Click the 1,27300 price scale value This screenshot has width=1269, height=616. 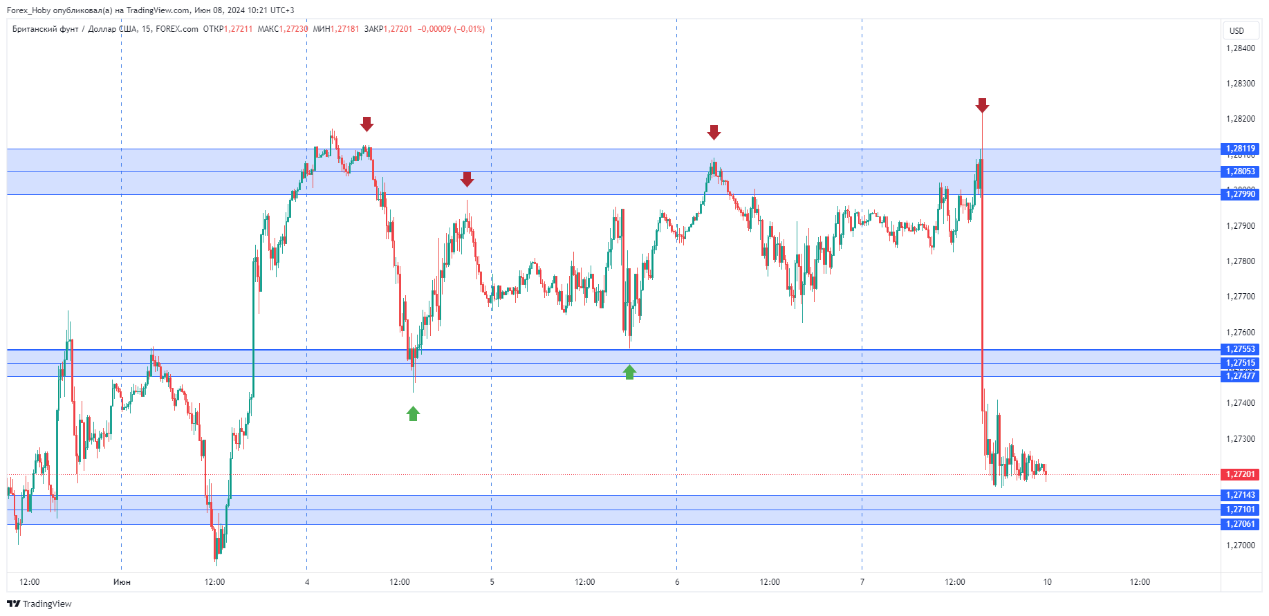pyautogui.click(x=1240, y=439)
